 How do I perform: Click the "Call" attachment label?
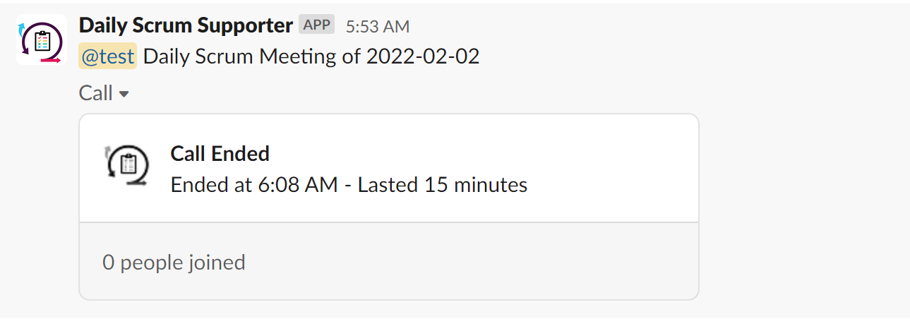tap(96, 93)
